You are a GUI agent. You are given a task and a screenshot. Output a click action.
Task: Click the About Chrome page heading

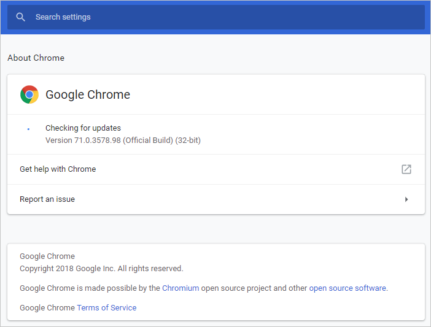(36, 58)
